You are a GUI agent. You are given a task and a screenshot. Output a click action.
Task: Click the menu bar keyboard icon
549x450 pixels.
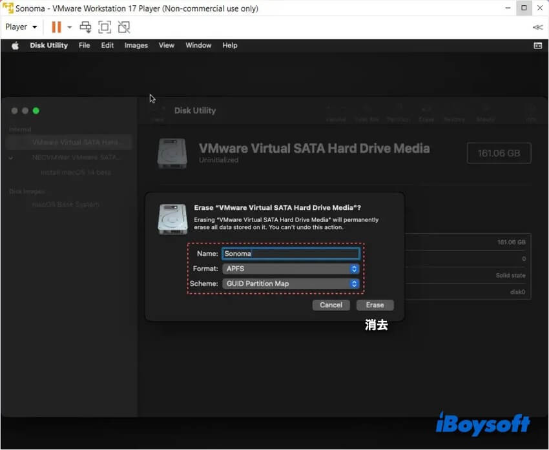(x=538, y=45)
